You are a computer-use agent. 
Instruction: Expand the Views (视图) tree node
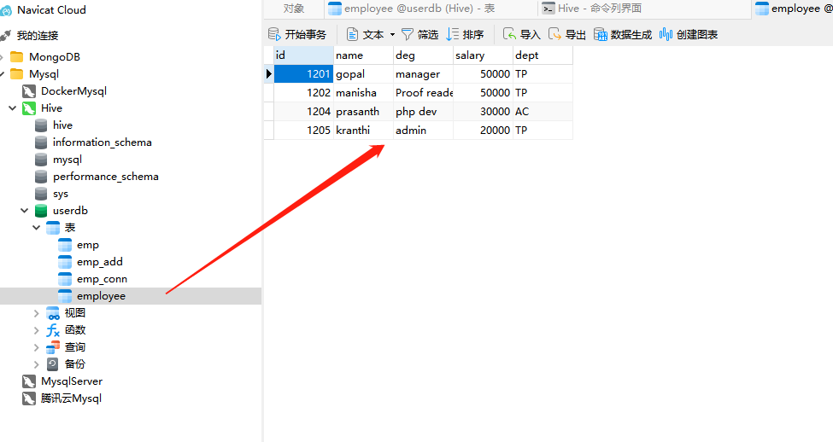(x=37, y=313)
